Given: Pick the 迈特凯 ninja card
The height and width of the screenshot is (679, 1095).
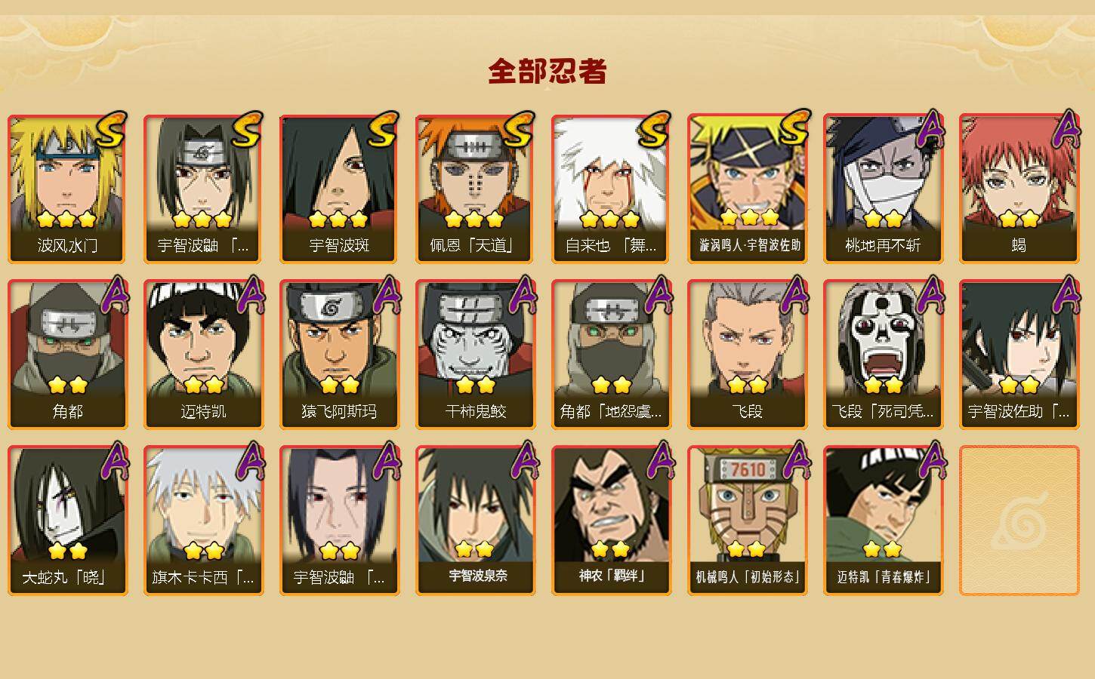Looking at the screenshot, I should pos(203,355).
